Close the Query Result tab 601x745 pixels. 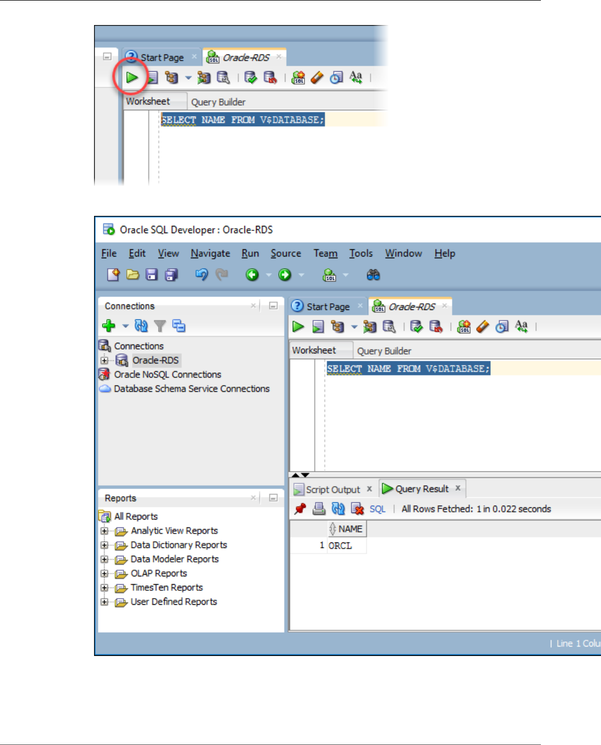[458, 488]
